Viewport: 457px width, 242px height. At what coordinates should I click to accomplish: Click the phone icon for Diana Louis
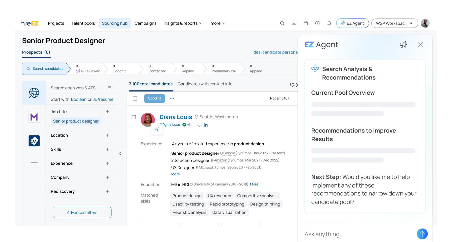point(198,124)
